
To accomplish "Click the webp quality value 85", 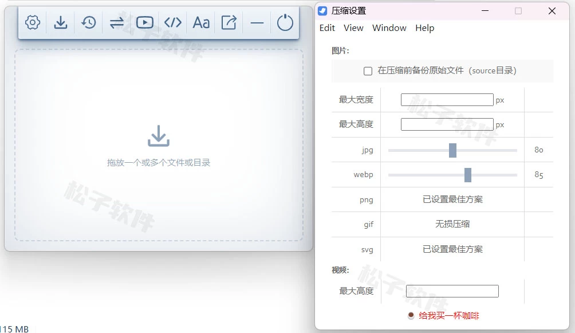I will (x=539, y=175).
